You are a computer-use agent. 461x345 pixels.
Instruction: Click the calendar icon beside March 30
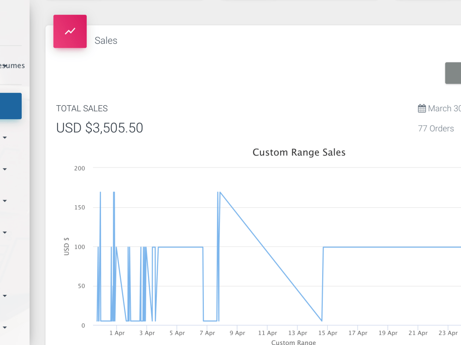click(x=422, y=108)
